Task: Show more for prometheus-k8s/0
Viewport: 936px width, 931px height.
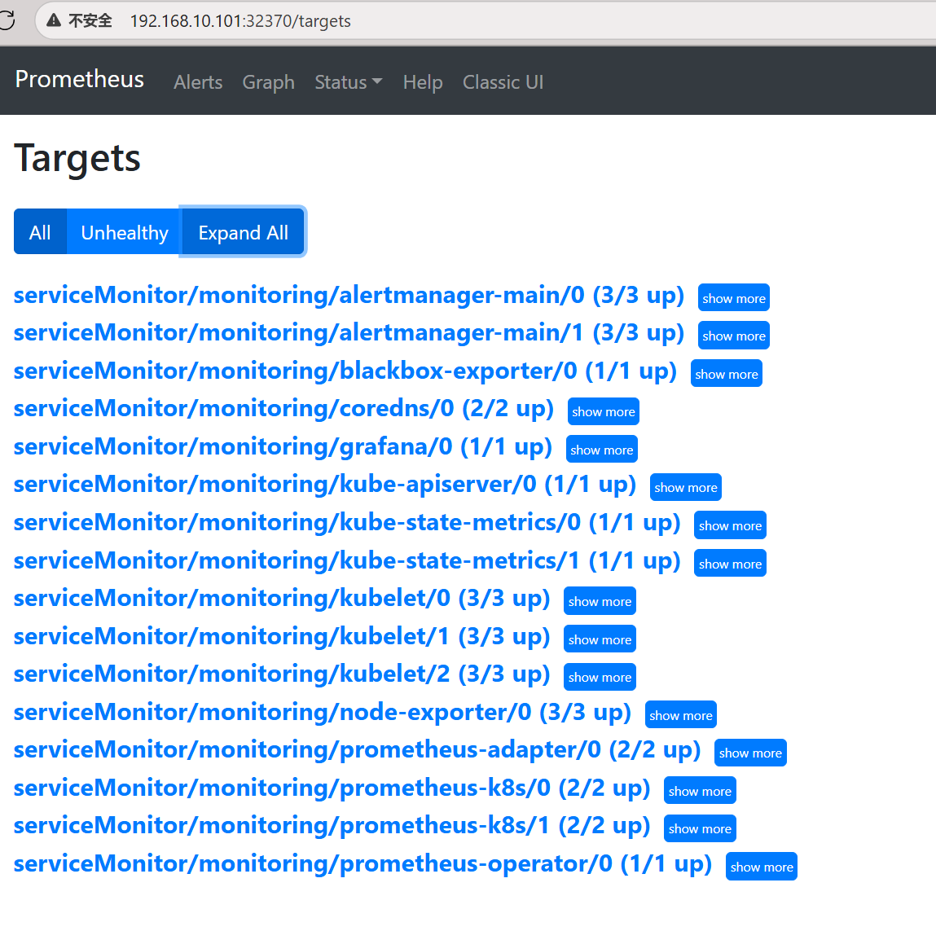Action: click(701, 791)
